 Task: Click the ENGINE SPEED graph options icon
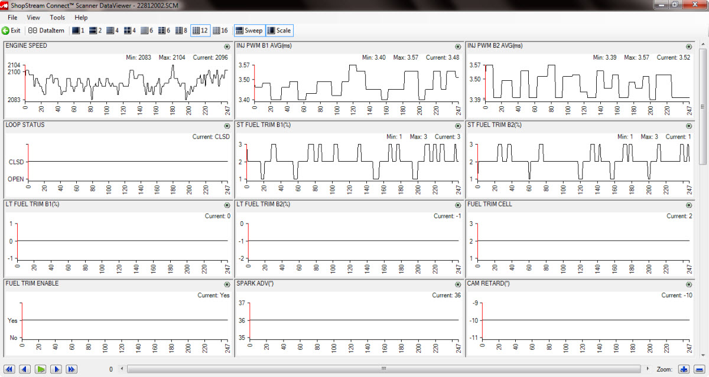227,47
